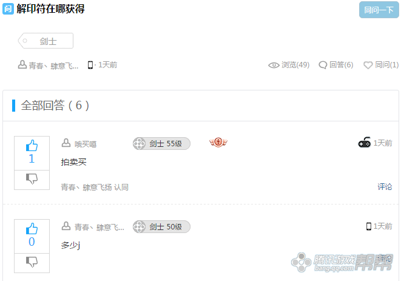This screenshot has width=401, height=281.
Task: Open the question author's profile 青春、肆意飞...
Action: click(53, 66)
